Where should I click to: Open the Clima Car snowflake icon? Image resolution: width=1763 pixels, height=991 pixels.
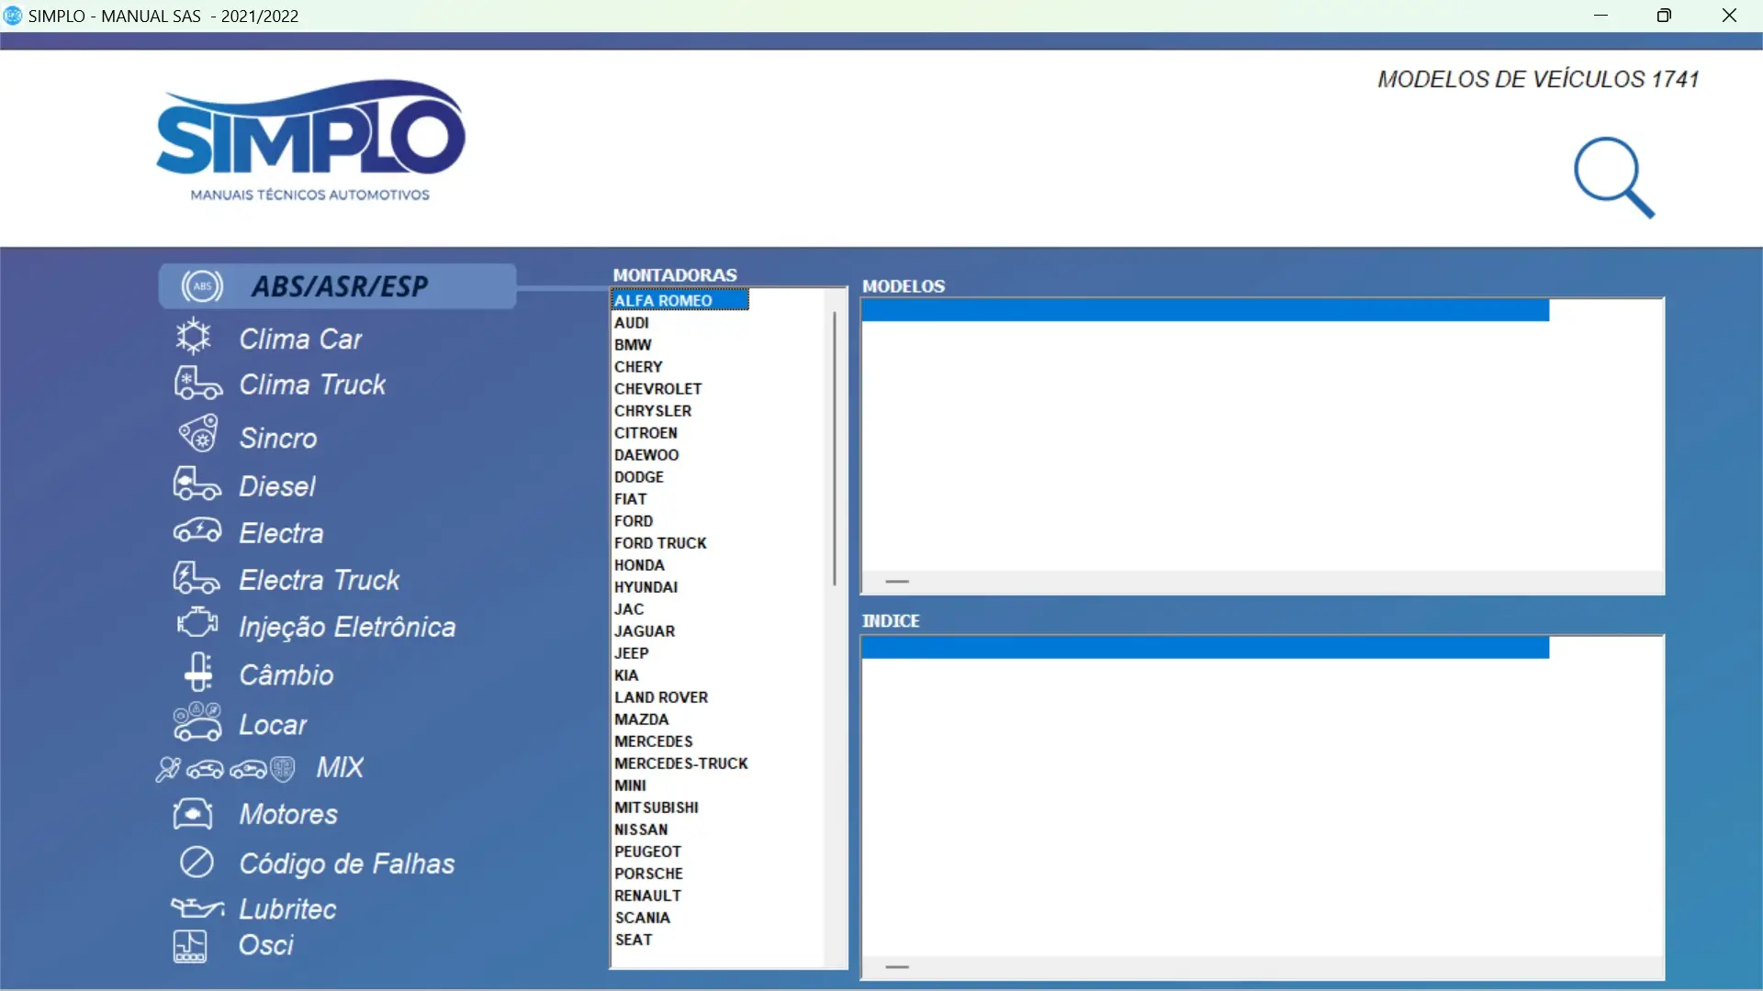pyautogui.click(x=193, y=338)
